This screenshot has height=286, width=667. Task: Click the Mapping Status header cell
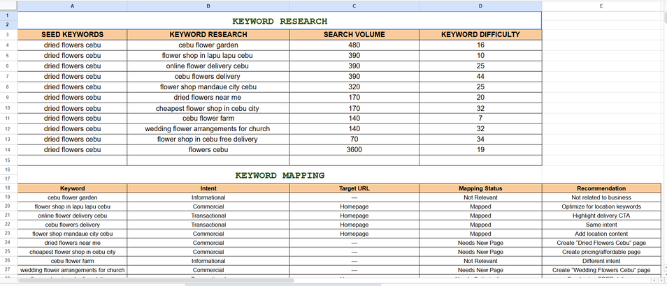click(480, 188)
